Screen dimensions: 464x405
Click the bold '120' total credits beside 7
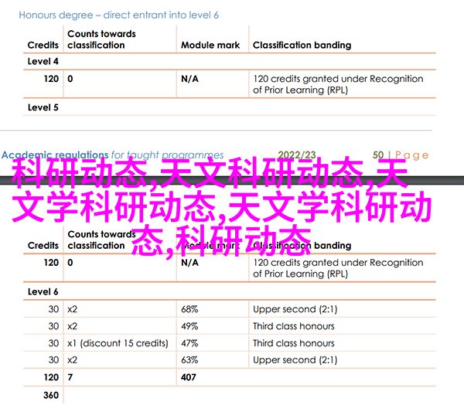point(51,377)
